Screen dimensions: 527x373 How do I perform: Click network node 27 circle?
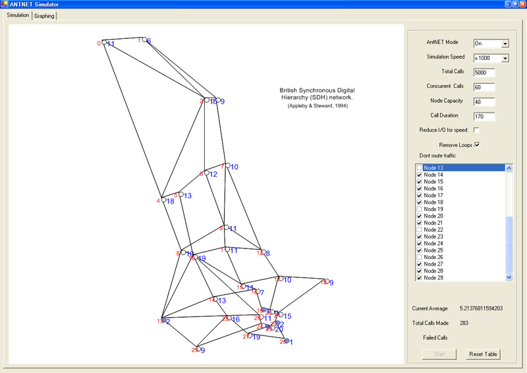(250, 335)
